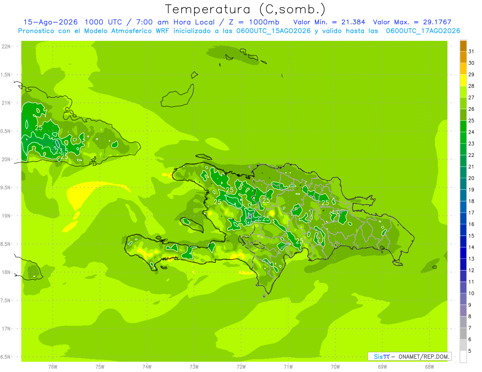Click the '76W' longitude axis label
The image size is (482, 372).
coord(53,367)
